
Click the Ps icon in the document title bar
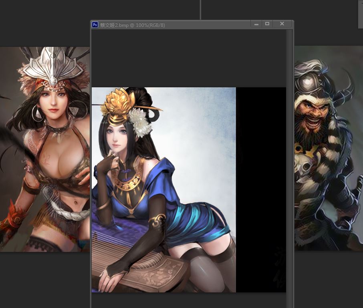coord(95,25)
